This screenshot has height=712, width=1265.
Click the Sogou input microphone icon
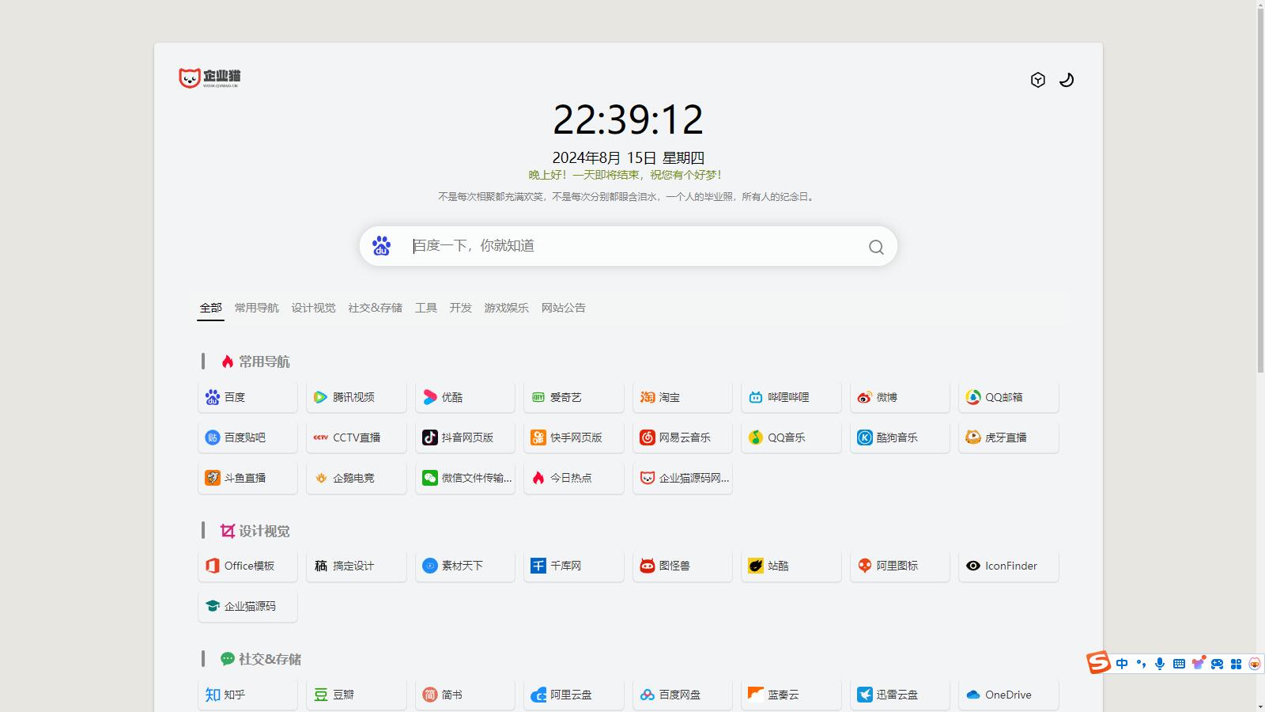coord(1160,664)
